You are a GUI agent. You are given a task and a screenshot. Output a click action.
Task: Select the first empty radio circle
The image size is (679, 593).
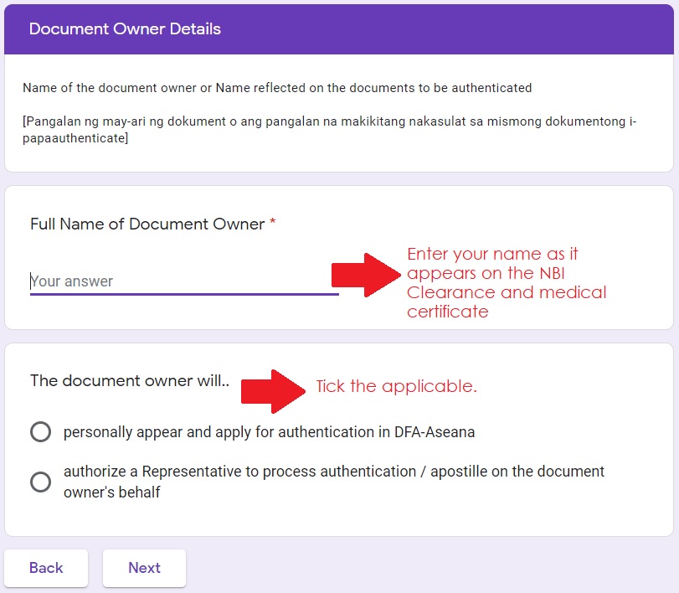pyautogui.click(x=39, y=431)
